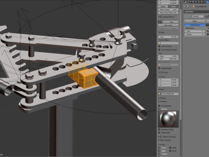Select the Modifiers wrench properties icon

click(x=207, y=2)
